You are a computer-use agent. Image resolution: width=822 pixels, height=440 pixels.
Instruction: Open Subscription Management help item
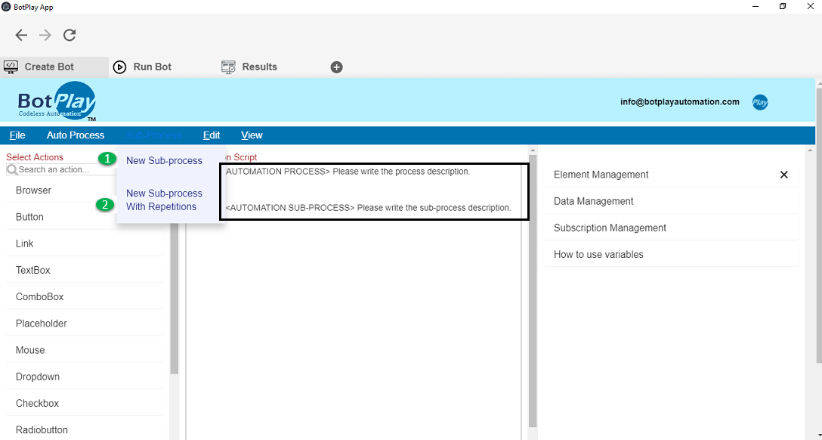671,228
